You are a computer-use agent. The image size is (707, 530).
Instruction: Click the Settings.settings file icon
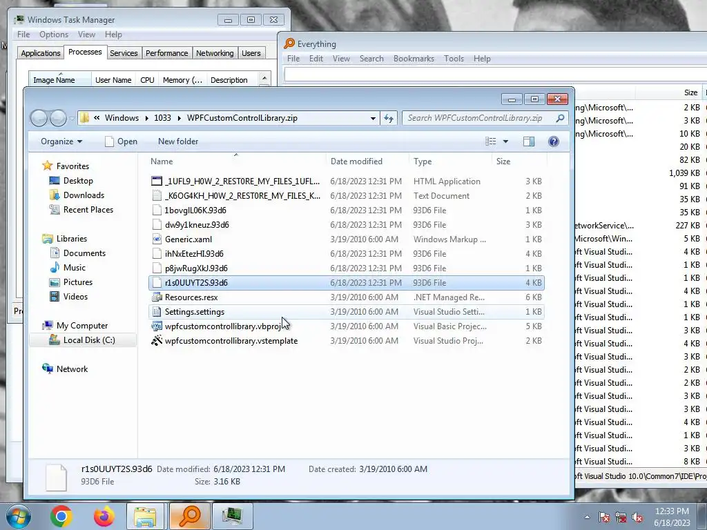click(157, 311)
